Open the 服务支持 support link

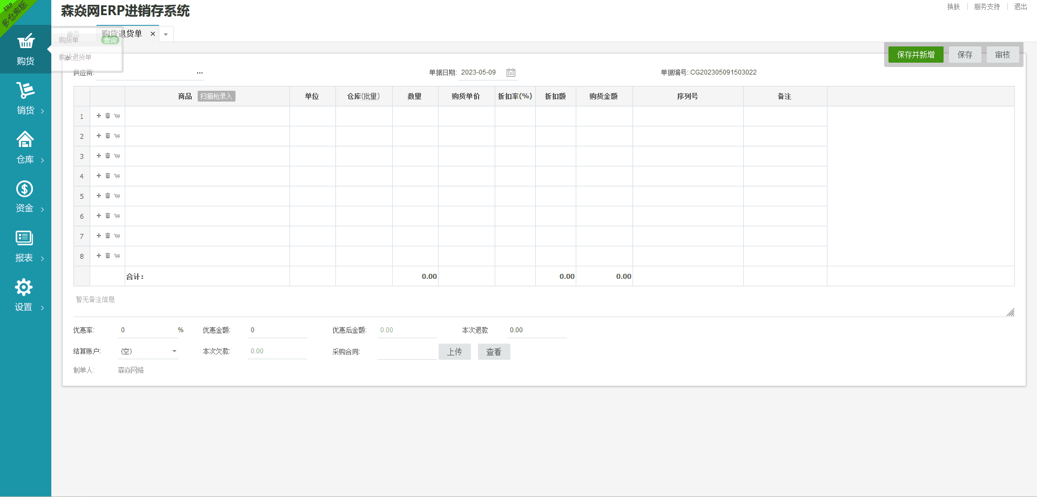click(987, 6)
